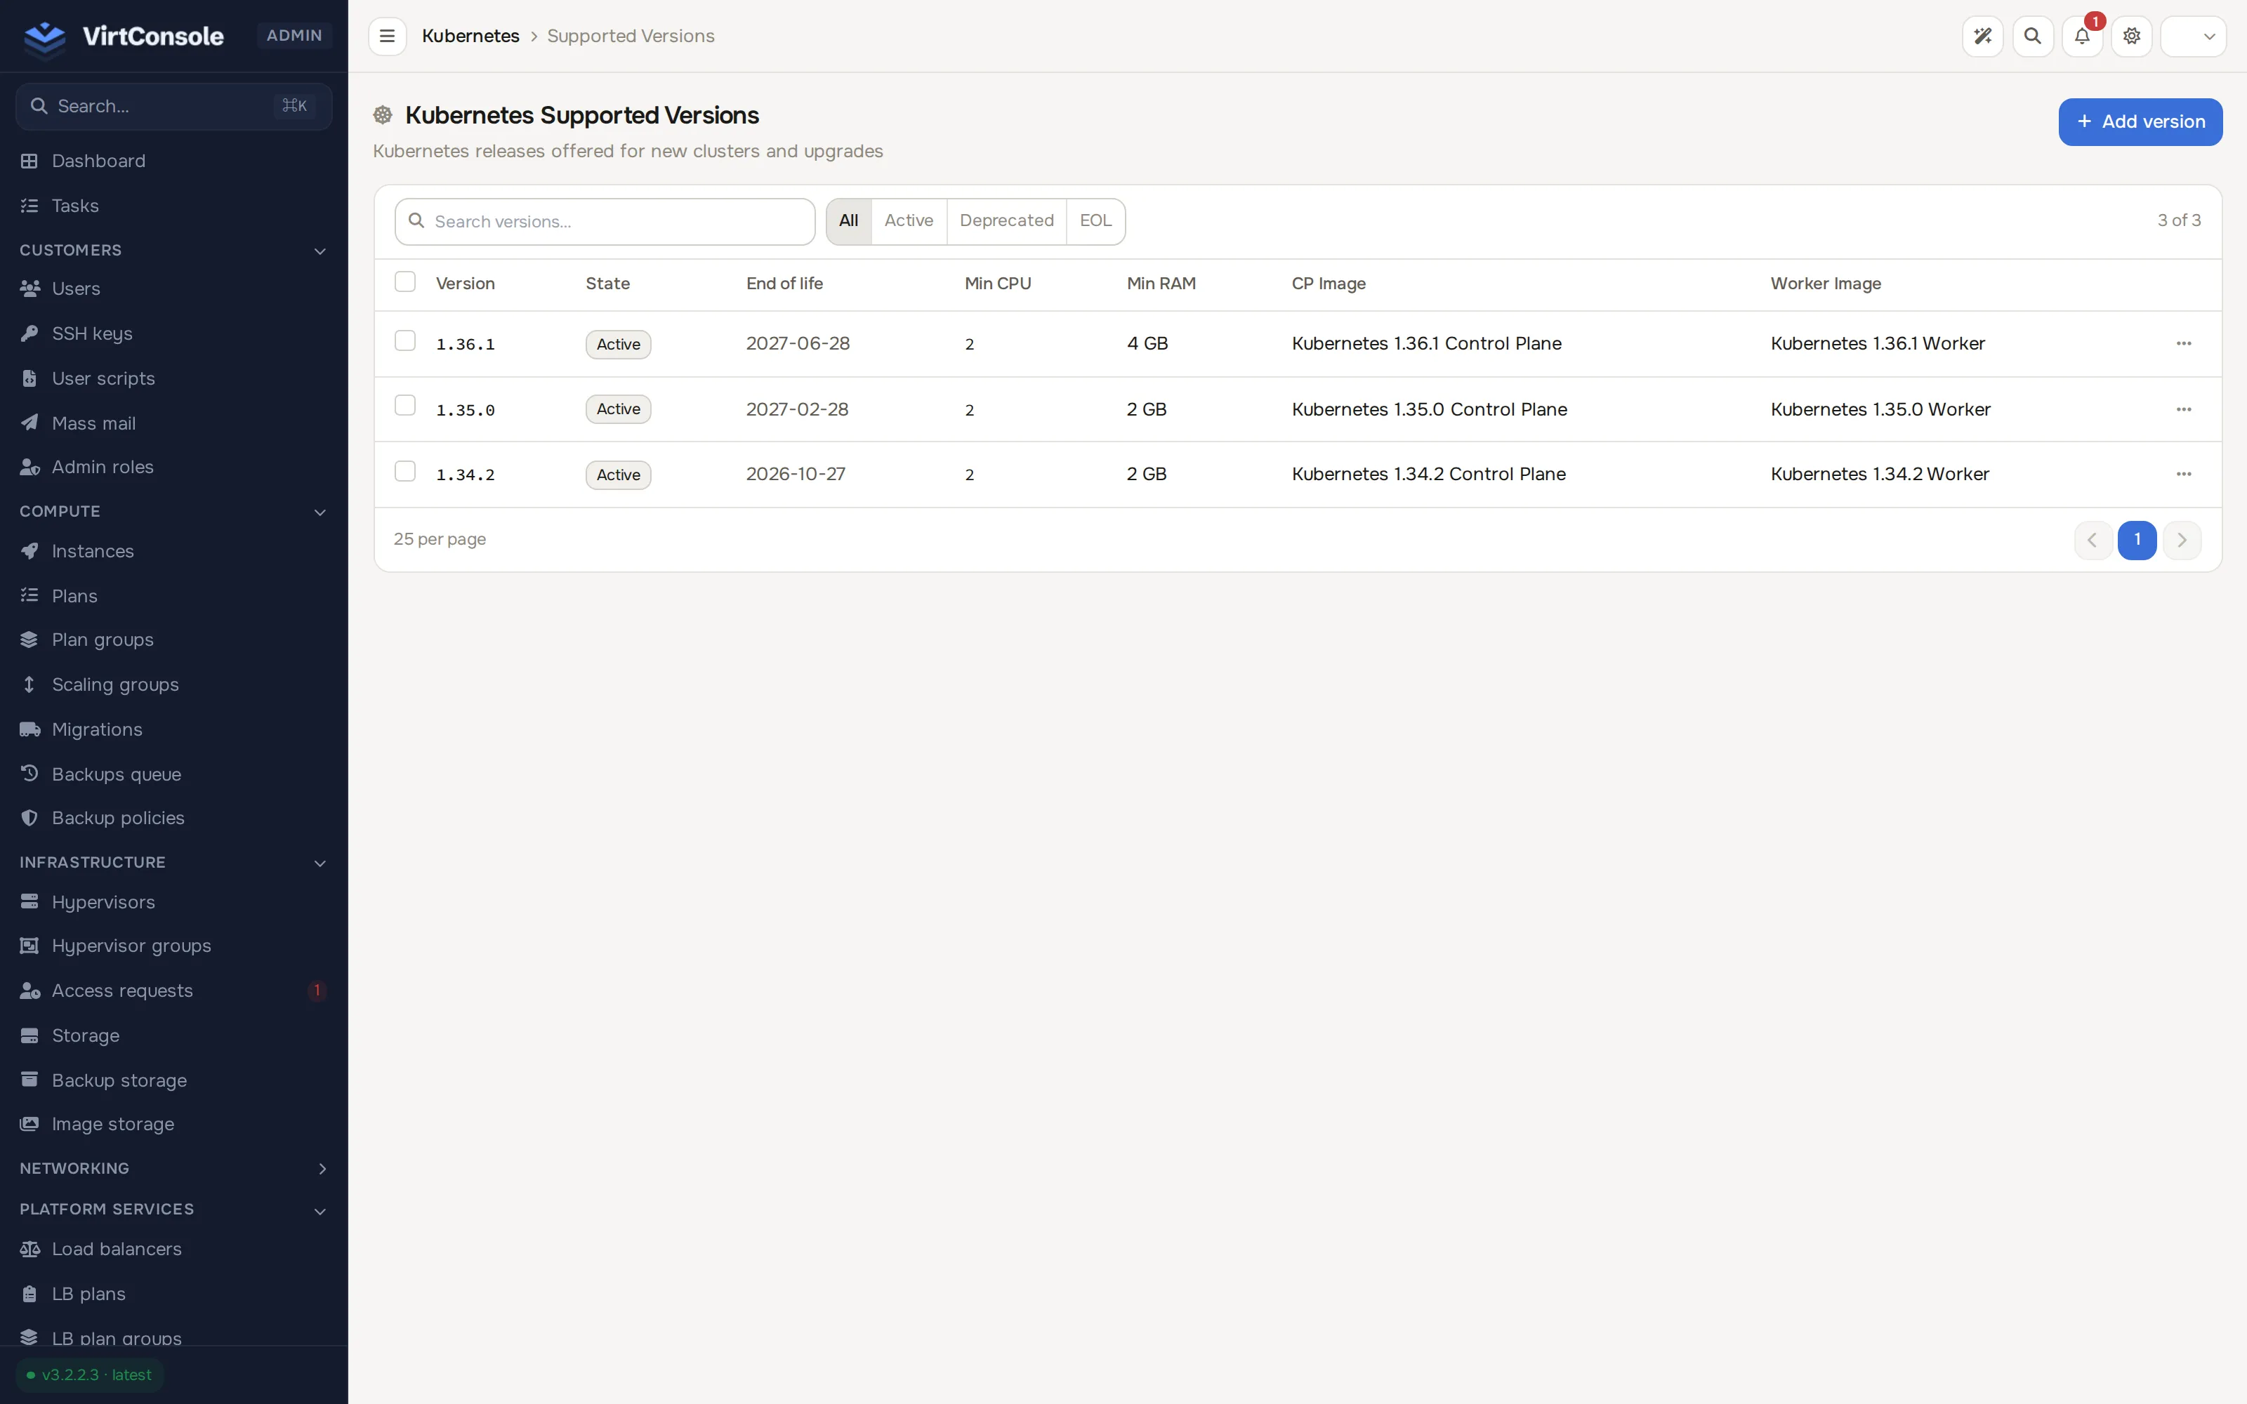The image size is (2247, 1404).
Task: Toggle the sidebar hamburger menu button
Action: tap(387, 37)
